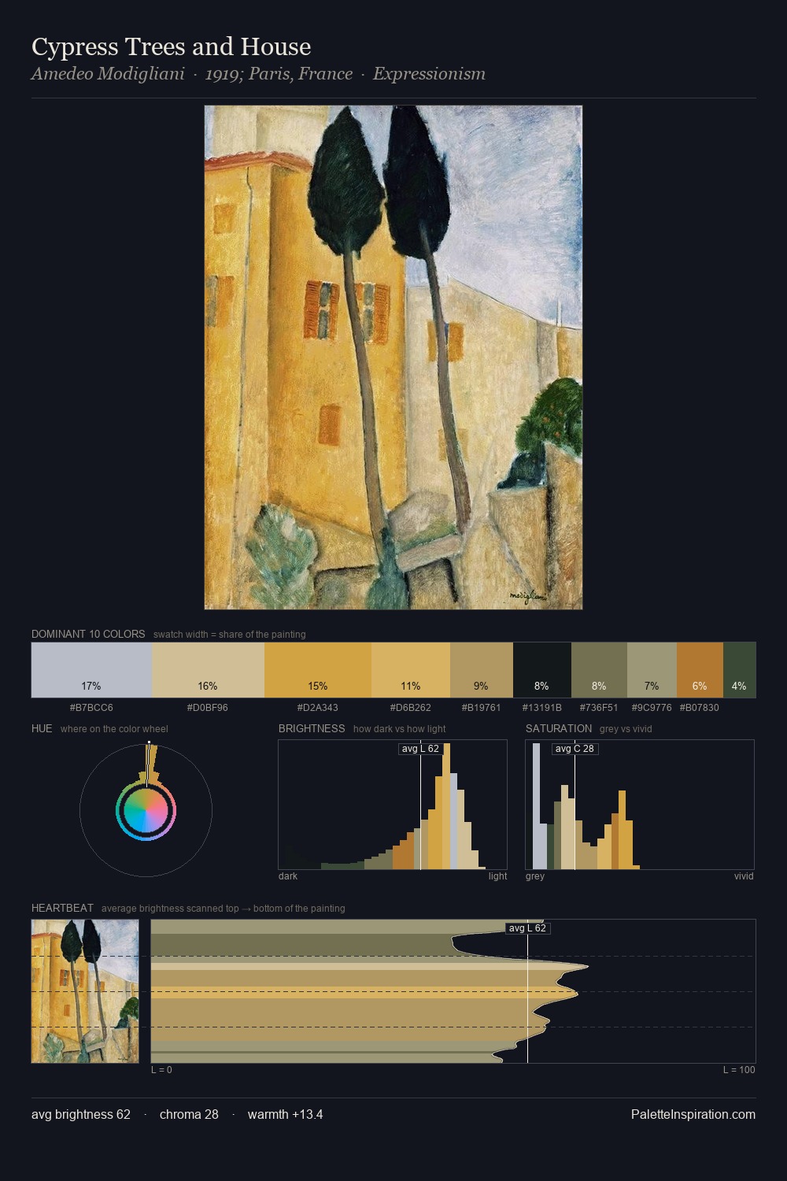787x1181 pixels.
Task: Click the Saturation histogram chart
Action: (x=640, y=805)
